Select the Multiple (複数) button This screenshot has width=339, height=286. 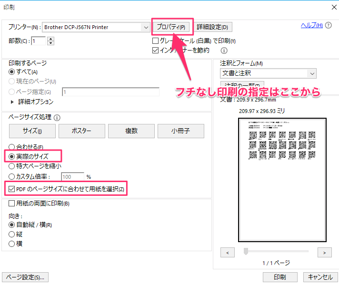131,131
